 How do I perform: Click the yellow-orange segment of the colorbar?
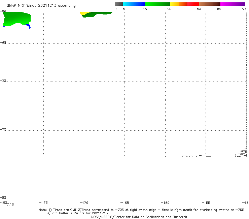click(178, 4)
